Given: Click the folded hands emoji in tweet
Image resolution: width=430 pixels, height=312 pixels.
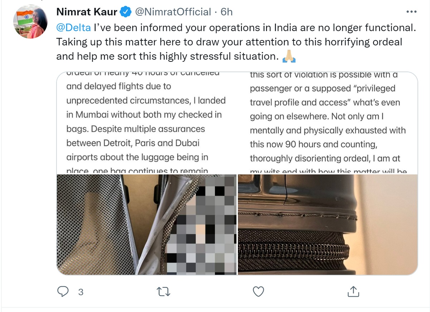Looking at the screenshot, I should [289, 56].
